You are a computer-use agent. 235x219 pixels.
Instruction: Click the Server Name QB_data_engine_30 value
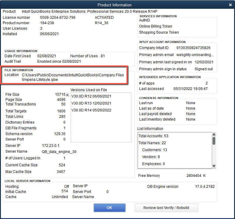point(59,151)
